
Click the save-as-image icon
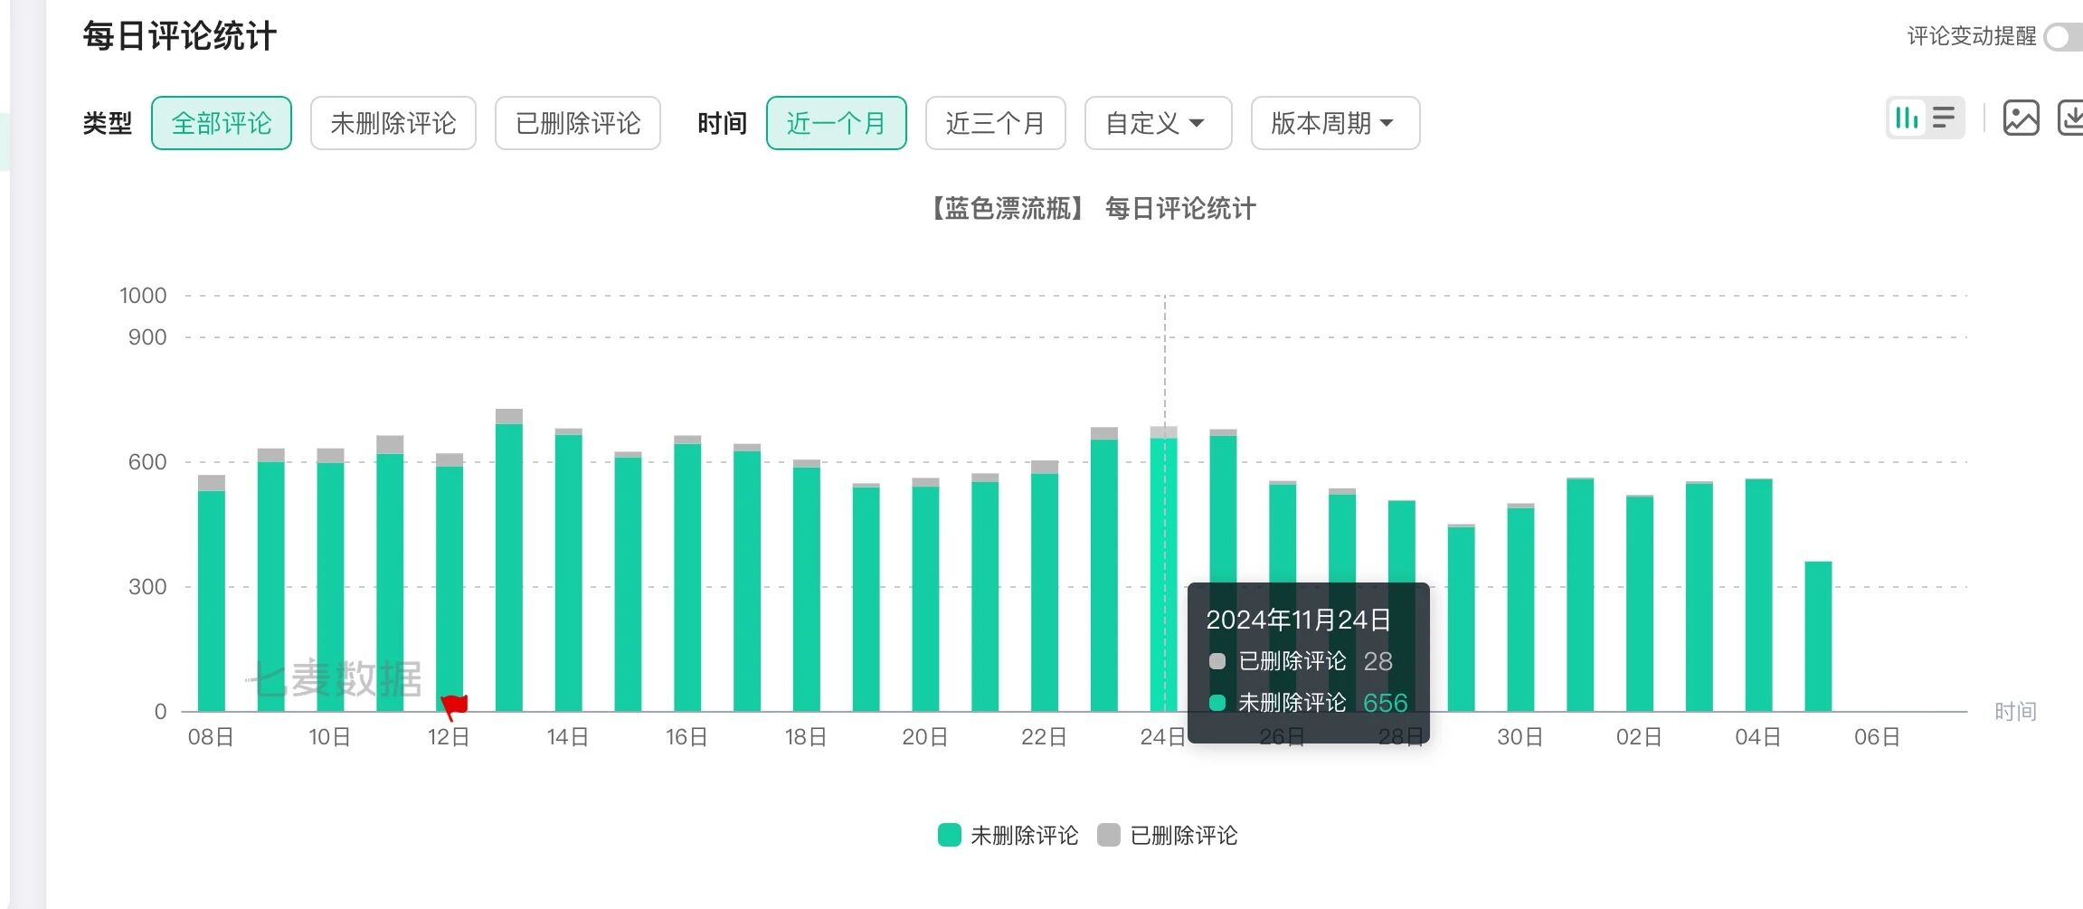[2022, 118]
